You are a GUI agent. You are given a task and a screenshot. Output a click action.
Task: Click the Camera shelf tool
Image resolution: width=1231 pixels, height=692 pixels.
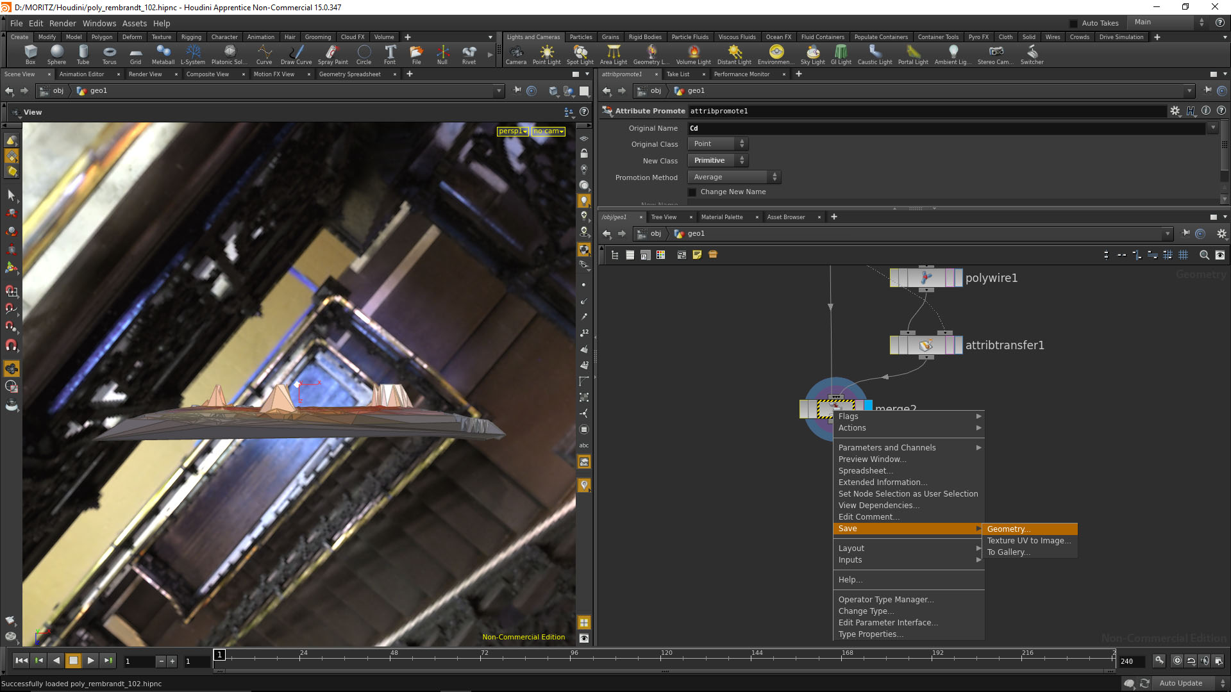[515, 54]
